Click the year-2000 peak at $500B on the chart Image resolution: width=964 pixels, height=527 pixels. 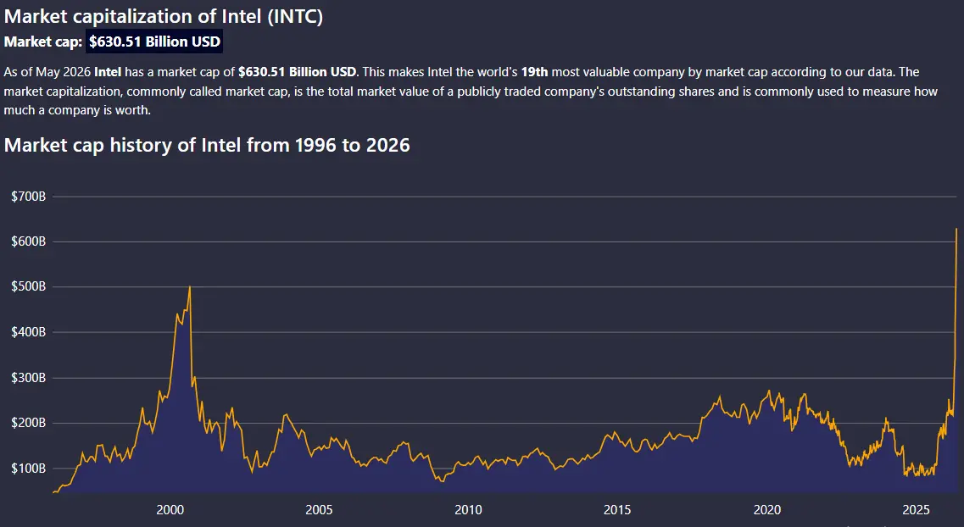pos(189,287)
